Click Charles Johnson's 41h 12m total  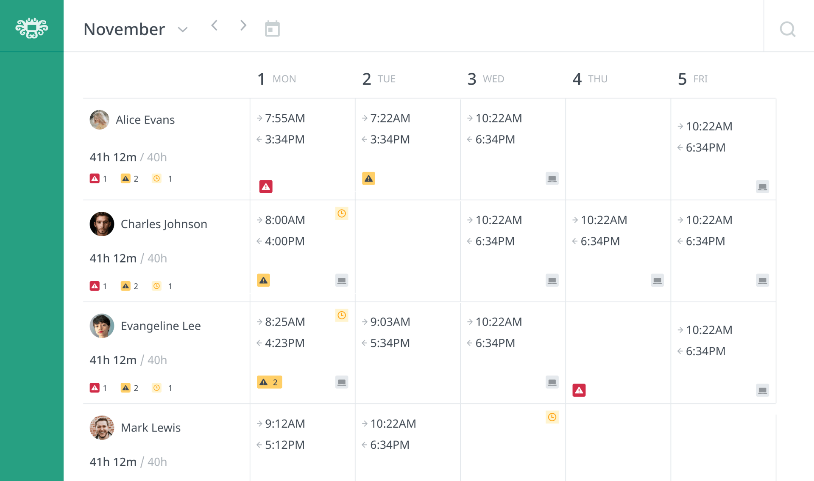pyautogui.click(x=113, y=258)
